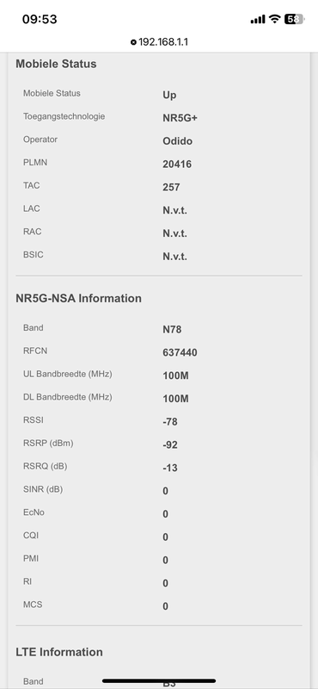Select the Mobiele Status section heading
This screenshot has width=318, height=689.
[x=56, y=64]
